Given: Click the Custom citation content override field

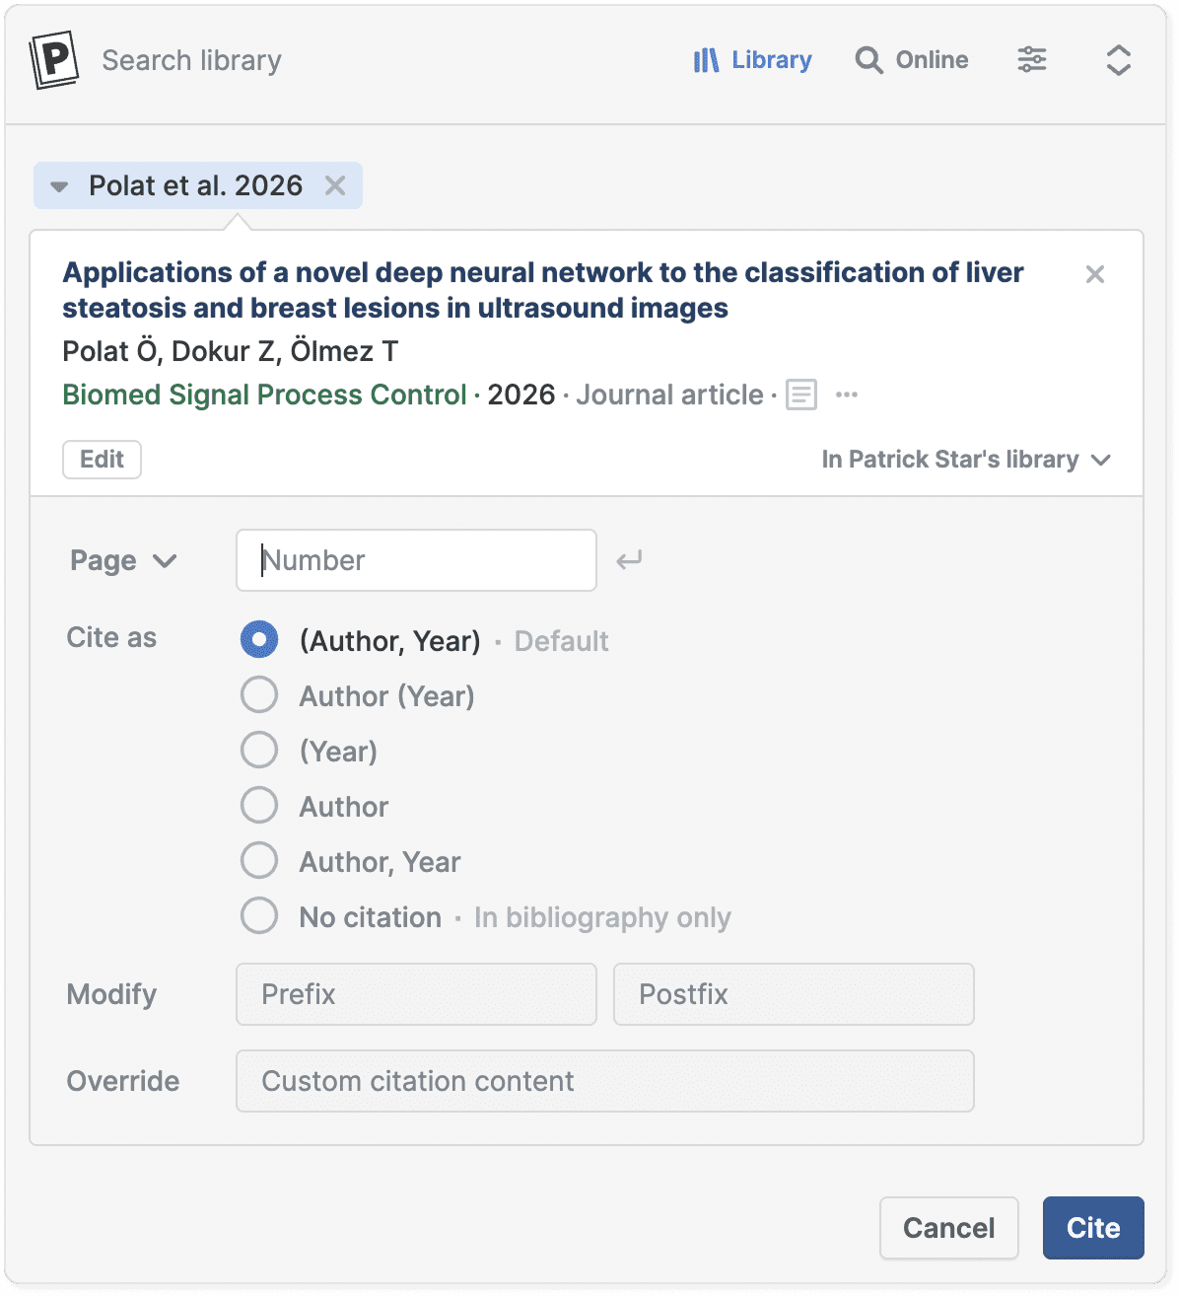Looking at the screenshot, I should coord(604,1081).
